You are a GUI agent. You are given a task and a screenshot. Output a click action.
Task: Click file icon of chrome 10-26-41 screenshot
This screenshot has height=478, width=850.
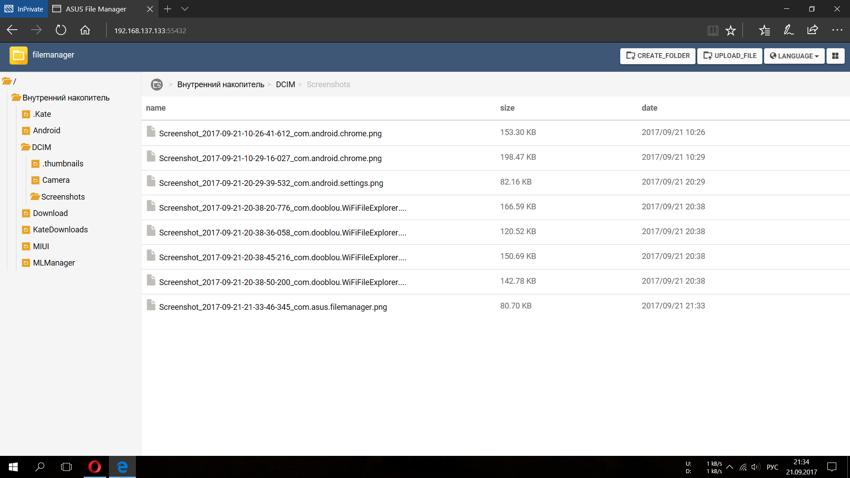coord(151,132)
